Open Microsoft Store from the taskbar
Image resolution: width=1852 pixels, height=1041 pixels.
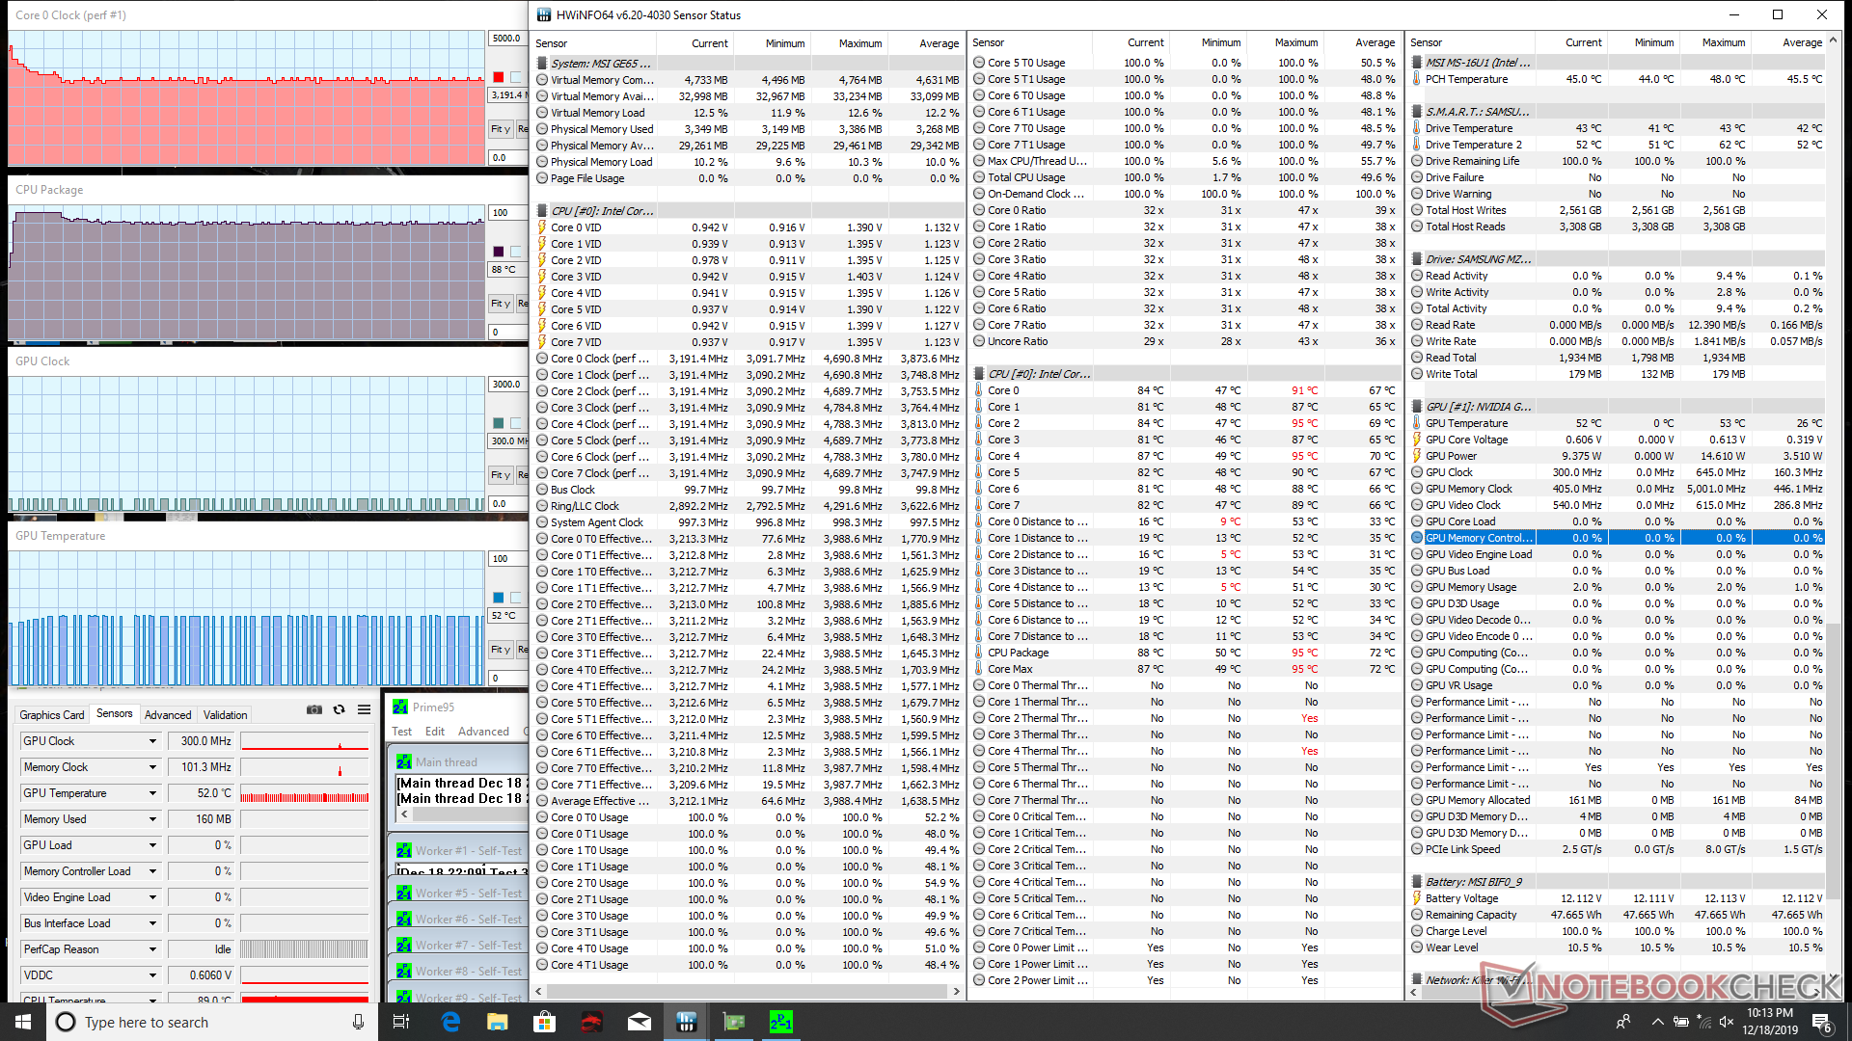pyautogui.click(x=544, y=1022)
